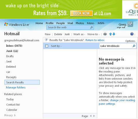Open the Mark as dropdown
138x119 pixels.
(x=79, y=34)
